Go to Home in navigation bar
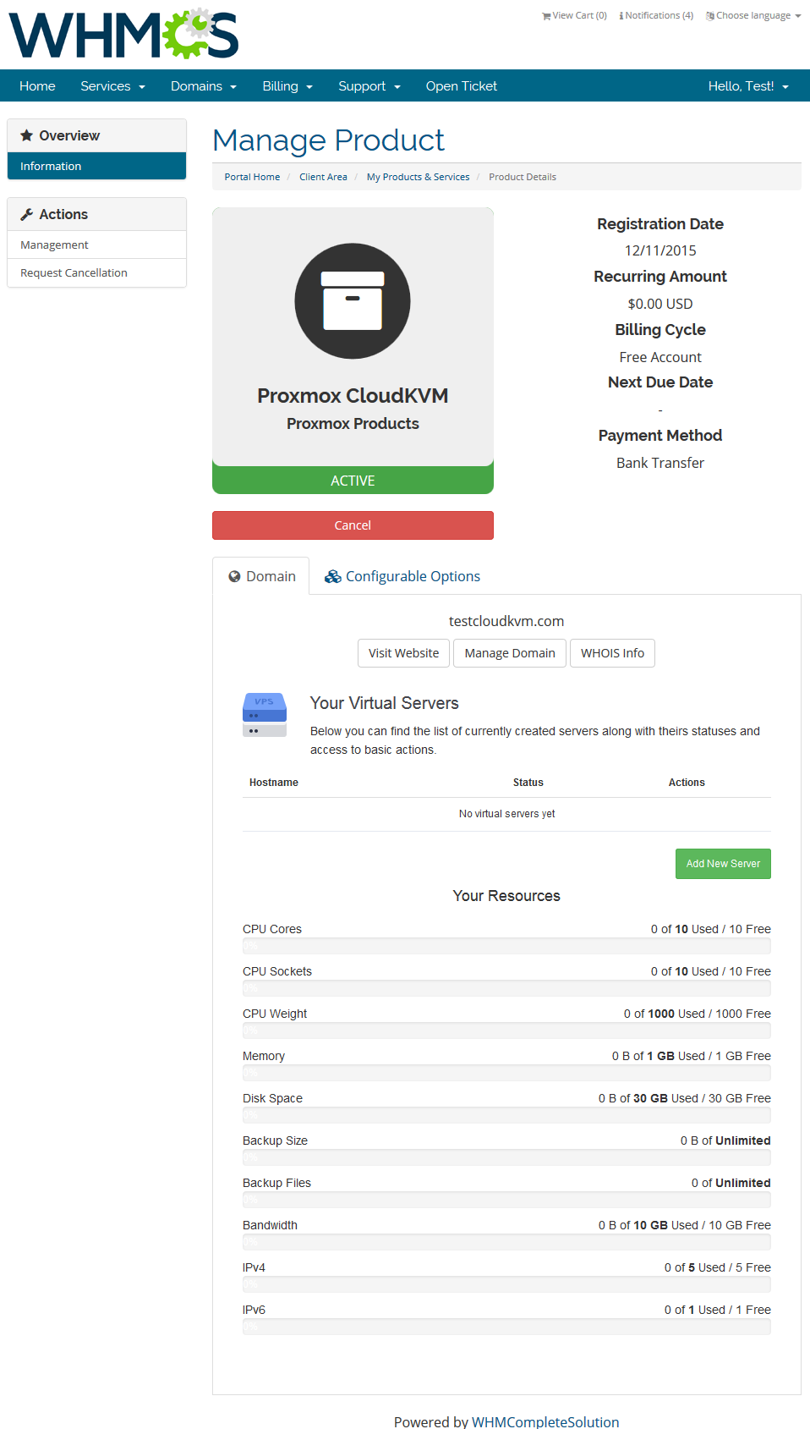The image size is (810, 1429). tap(37, 86)
